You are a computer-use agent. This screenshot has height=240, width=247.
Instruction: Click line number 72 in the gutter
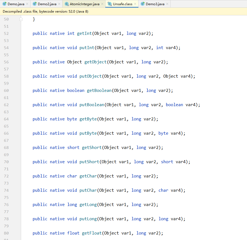(6, 176)
